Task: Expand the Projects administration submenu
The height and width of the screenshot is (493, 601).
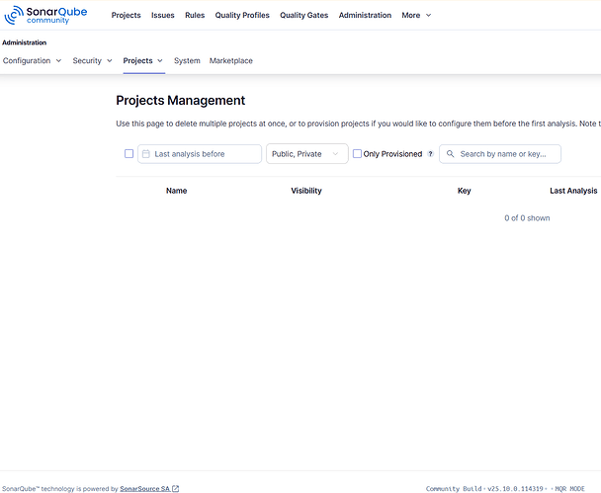Action: (143, 60)
